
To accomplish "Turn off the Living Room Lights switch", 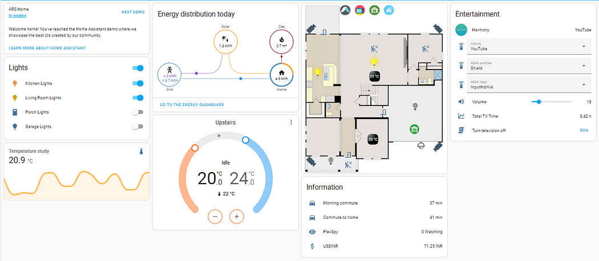I will [x=138, y=97].
